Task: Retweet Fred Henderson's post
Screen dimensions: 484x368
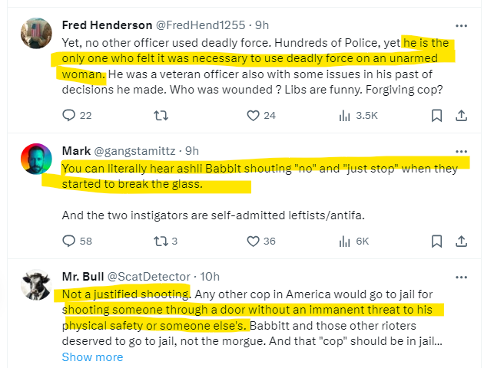Action: point(161,116)
